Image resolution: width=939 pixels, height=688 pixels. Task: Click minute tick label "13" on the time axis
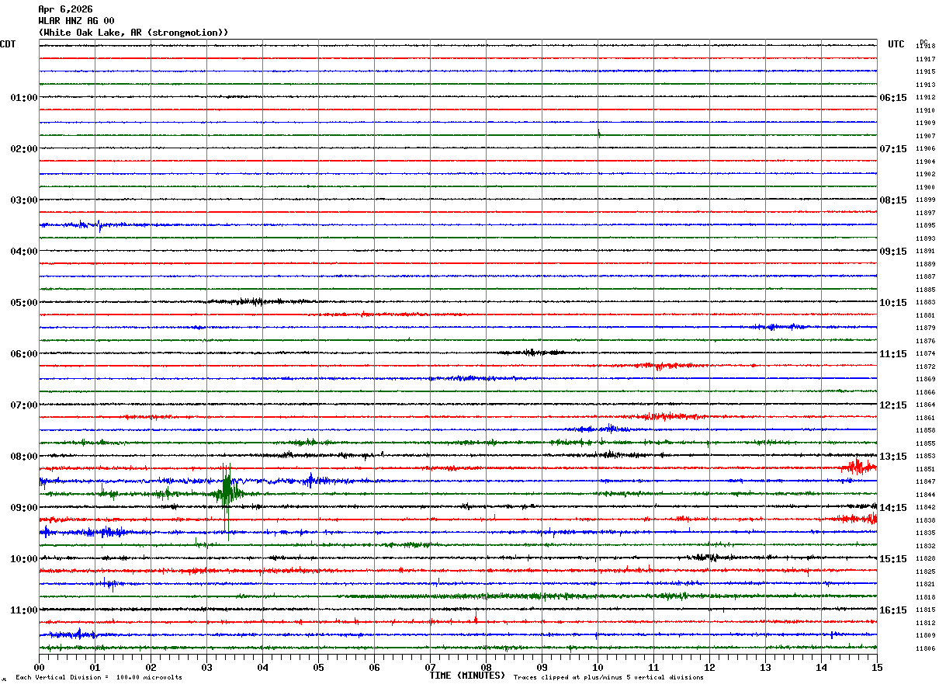point(765,668)
